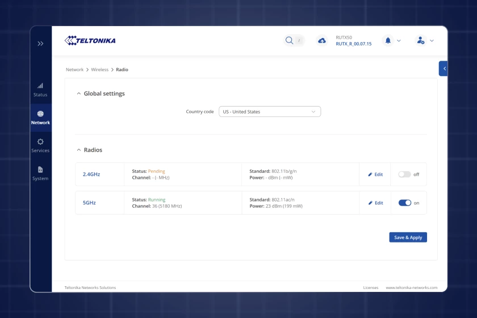477x318 pixels.
Task: Disable the 5GHz radio toggle
Action: pyautogui.click(x=404, y=203)
